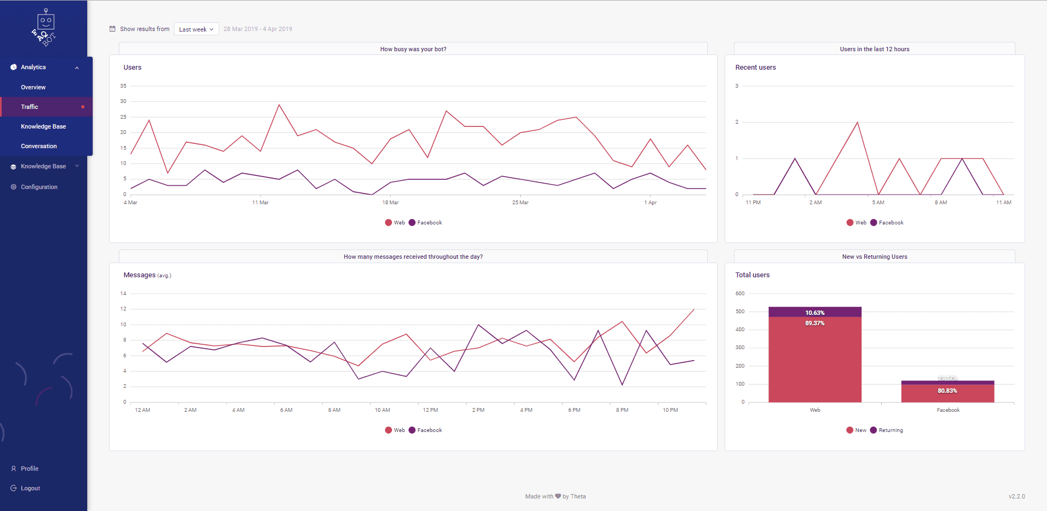Click the Facebook new-users bar segment 80.83%
Image resolution: width=1047 pixels, height=511 pixels.
pos(948,394)
